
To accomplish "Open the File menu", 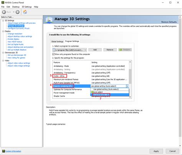I will pos(3,7).
